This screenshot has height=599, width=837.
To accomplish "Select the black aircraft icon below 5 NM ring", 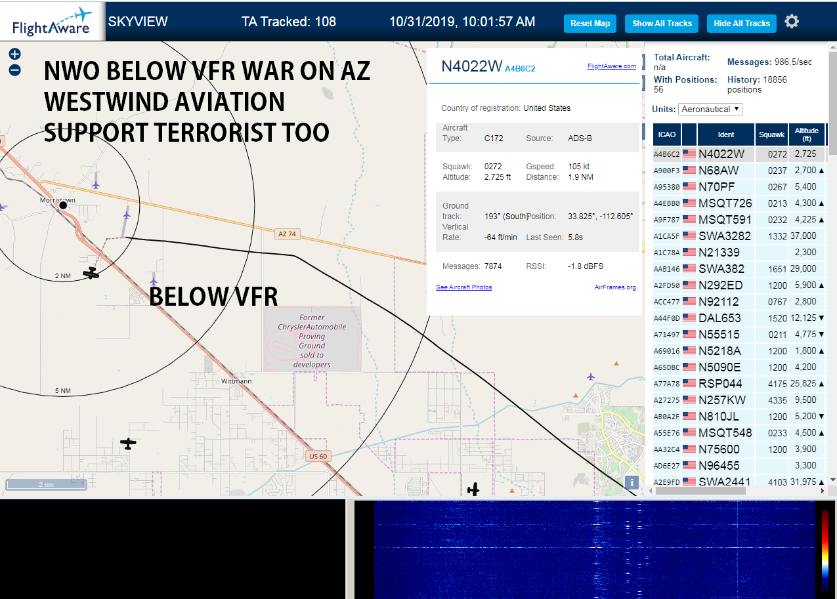I will point(129,444).
